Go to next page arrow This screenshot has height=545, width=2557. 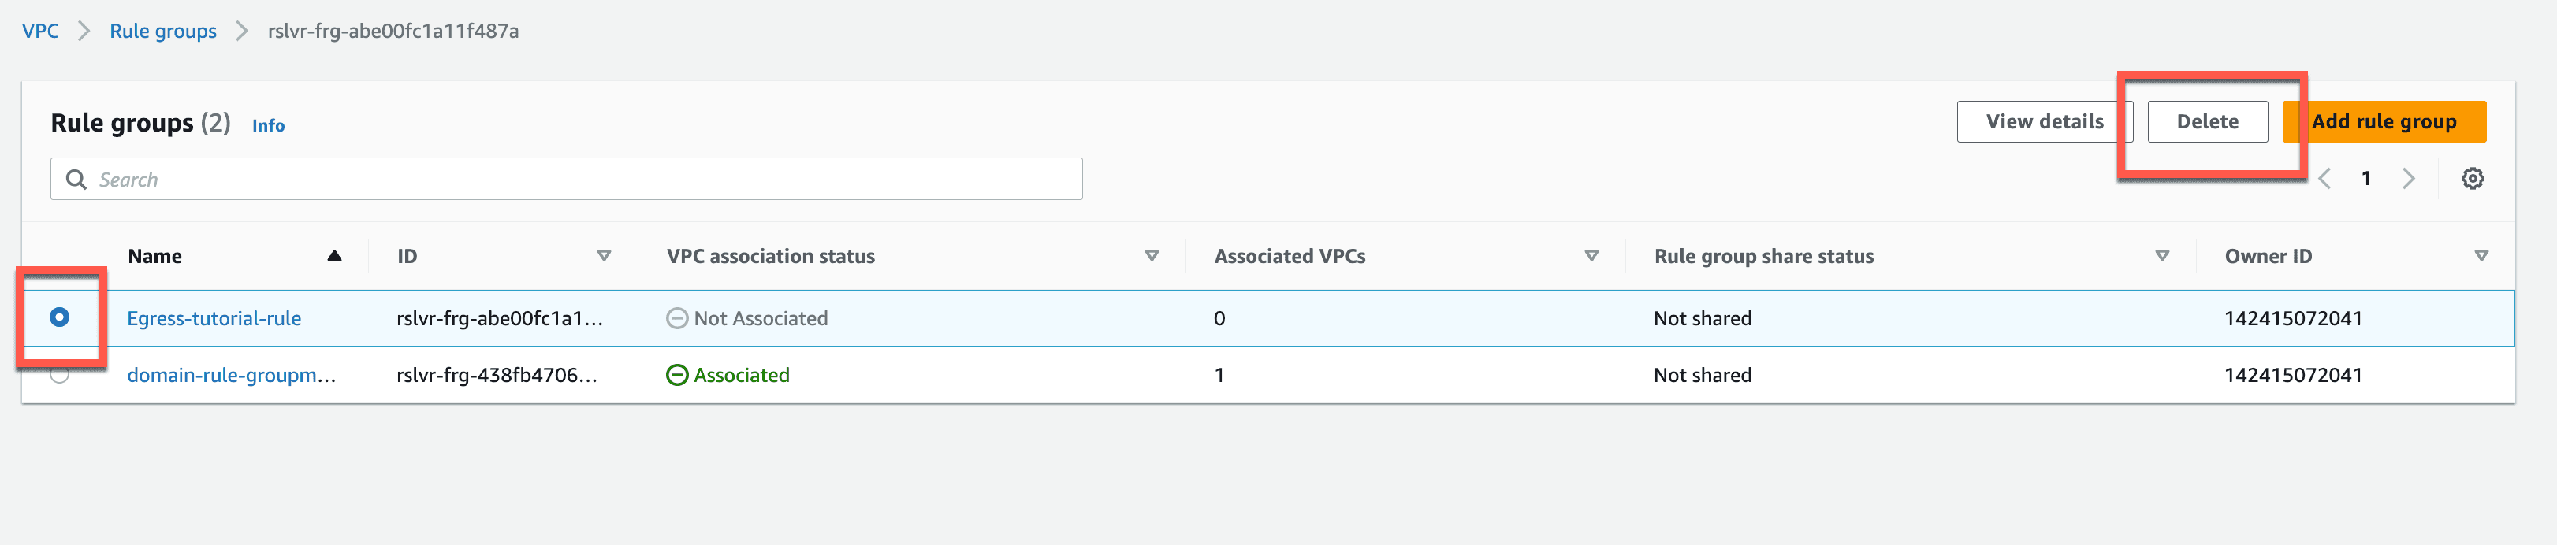2408,178
